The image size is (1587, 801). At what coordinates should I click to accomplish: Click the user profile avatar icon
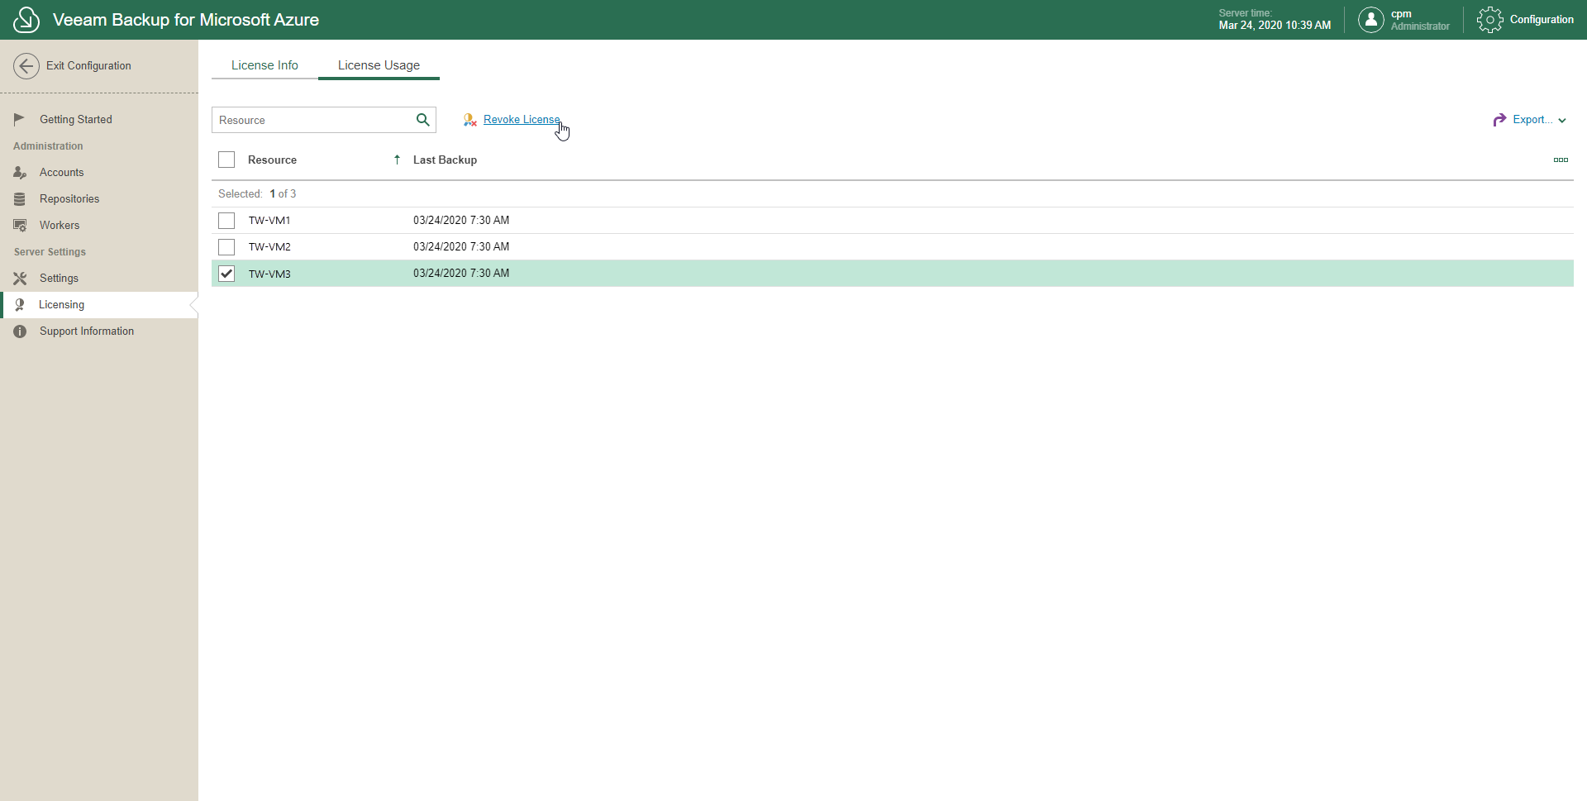1371,20
